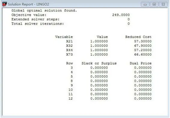Click slack value in row 3

click(99, 68)
